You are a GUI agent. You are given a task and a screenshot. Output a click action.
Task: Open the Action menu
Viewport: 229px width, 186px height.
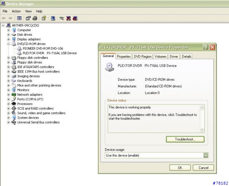point(16,11)
